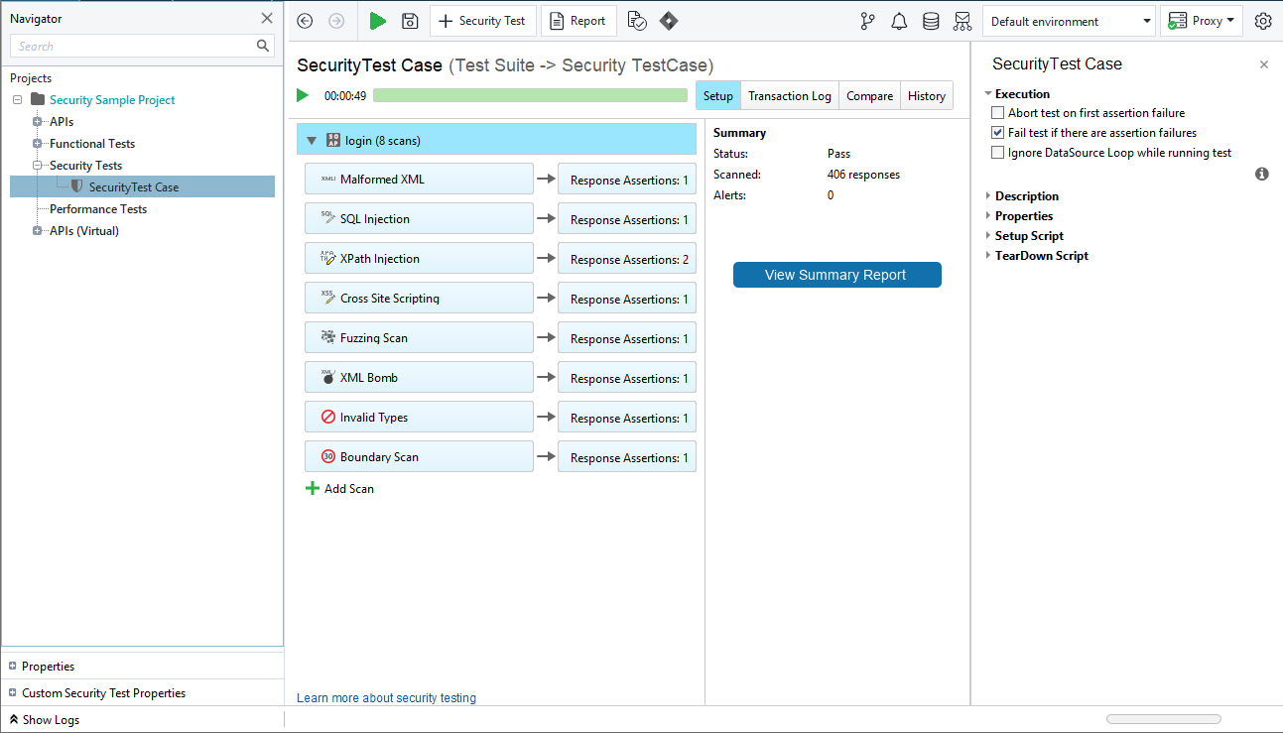1283x733 pixels.
Task: Enable 'Abort test on first assertion failure'
Action: tap(997, 112)
